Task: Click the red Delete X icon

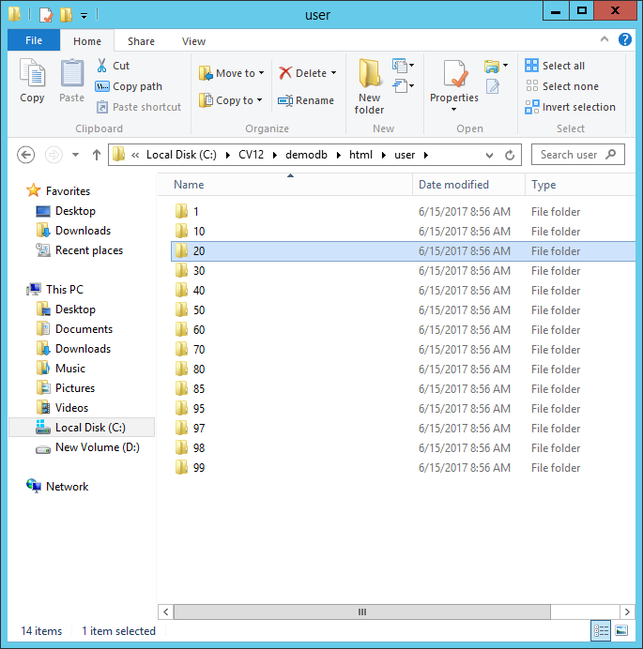Action: (x=285, y=73)
